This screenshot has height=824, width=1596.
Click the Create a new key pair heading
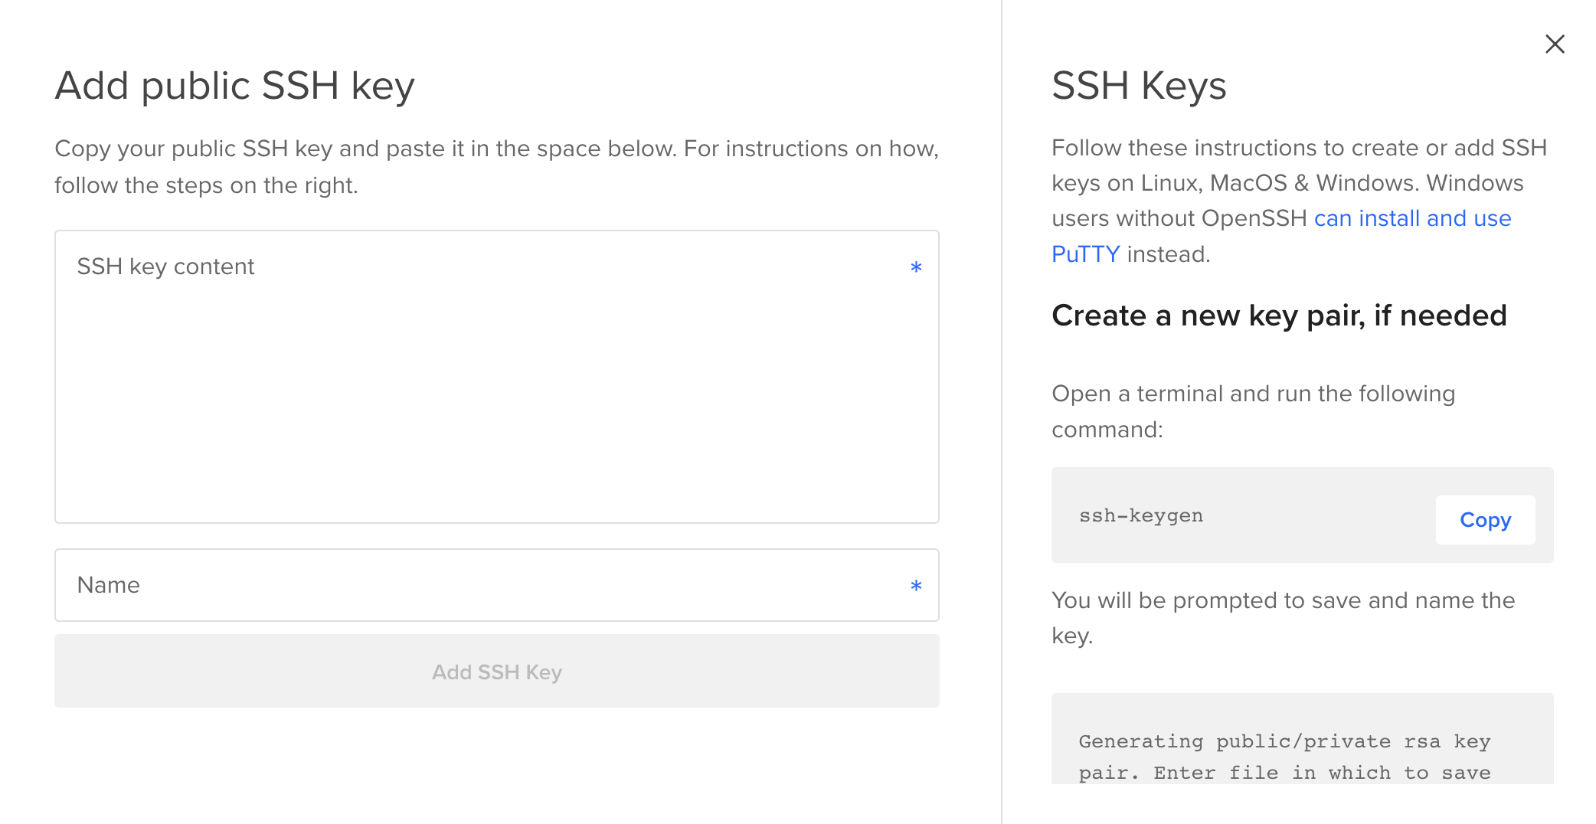tap(1279, 315)
